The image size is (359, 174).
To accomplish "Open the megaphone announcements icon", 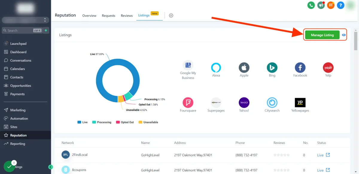I will pyautogui.click(x=321, y=5).
